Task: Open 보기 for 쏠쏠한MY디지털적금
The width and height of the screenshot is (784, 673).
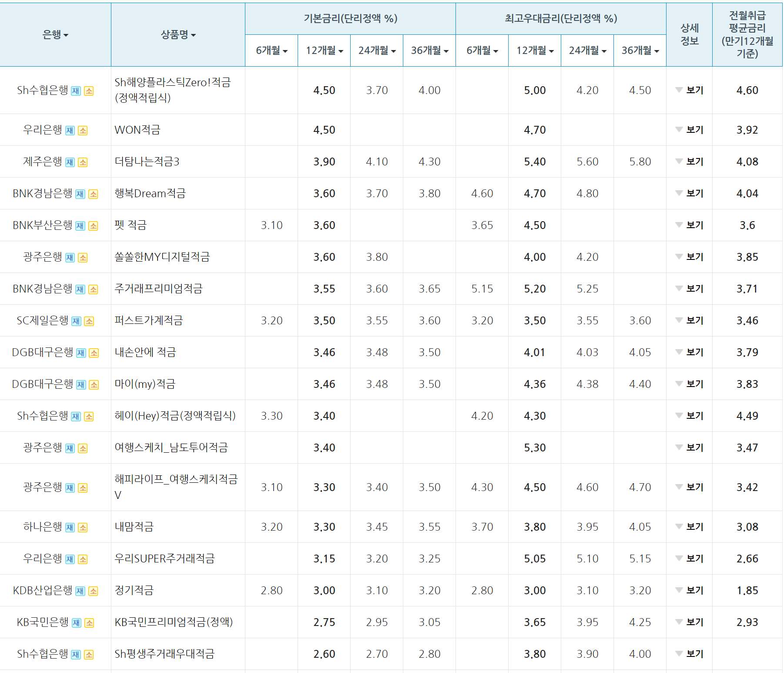Action: 690,257
